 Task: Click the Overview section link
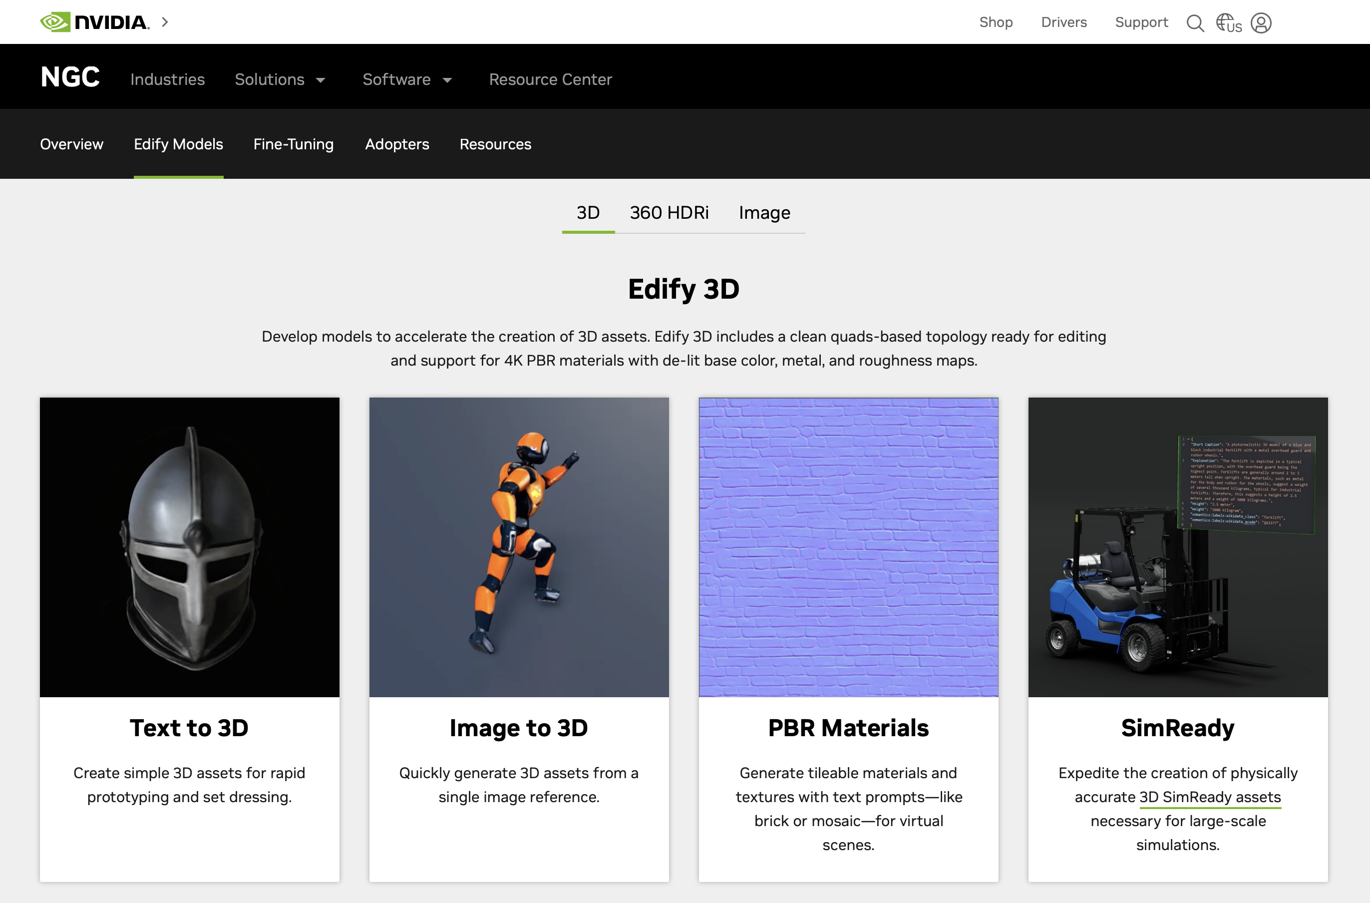(x=71, y=144)
